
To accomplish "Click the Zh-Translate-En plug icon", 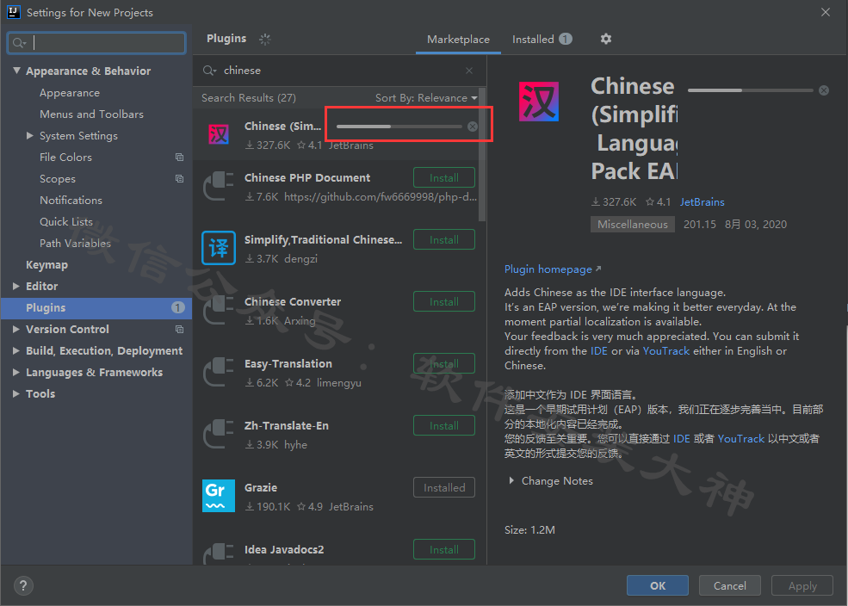I will [219, 434].
